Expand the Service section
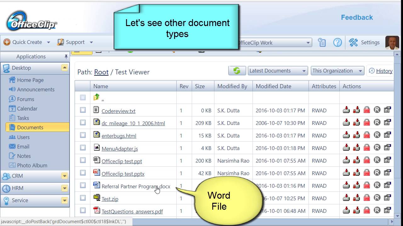 (65, 200)
